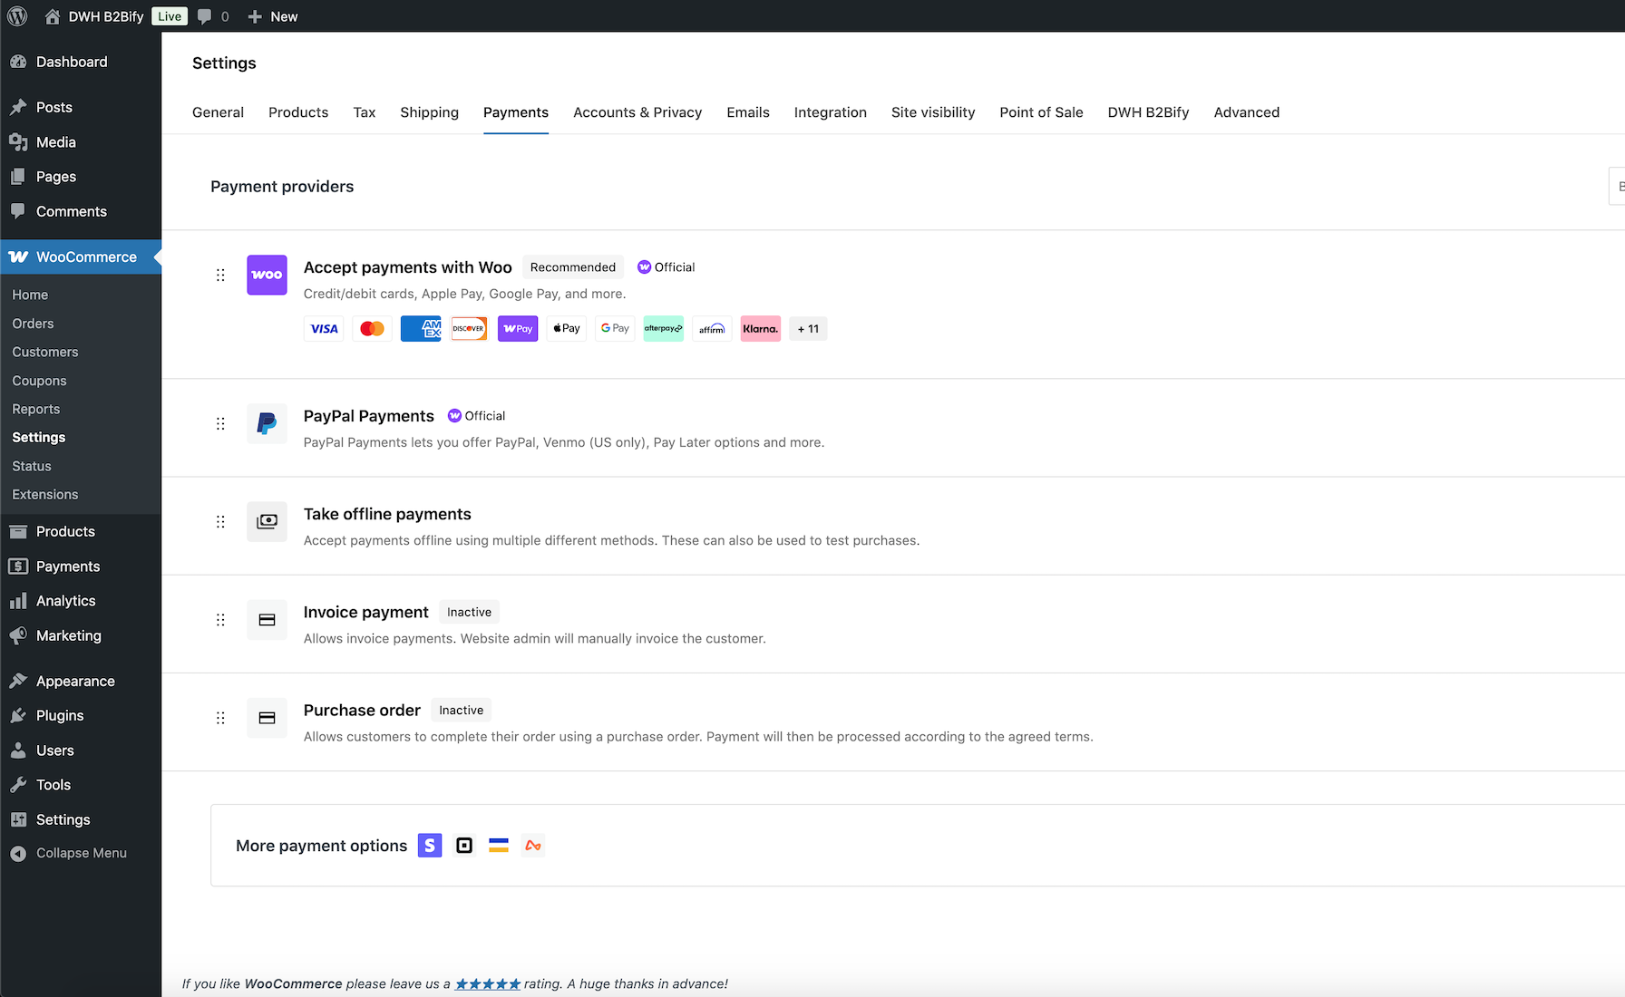
Task: Open WooCommerce Extensions submenu
Action: click(45, 494)
